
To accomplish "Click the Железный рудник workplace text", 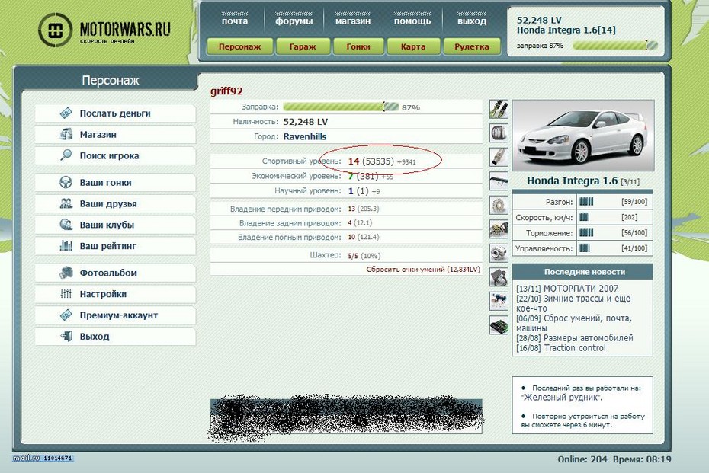I will [x=562, y=398].
